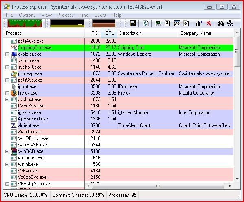This screenshot has height=202, width=244.
Task: Collapse the wininit.exe tree node
Action: click(7, 164)
